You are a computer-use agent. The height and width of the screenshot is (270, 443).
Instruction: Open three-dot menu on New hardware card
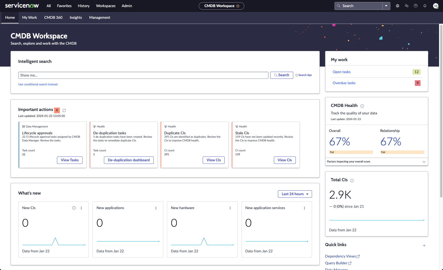tap(230, 208)
